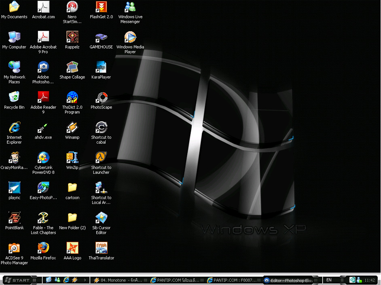Expand the Quick Launch overflow chevron
Screen dimensions: 381x285
(85, 280)
